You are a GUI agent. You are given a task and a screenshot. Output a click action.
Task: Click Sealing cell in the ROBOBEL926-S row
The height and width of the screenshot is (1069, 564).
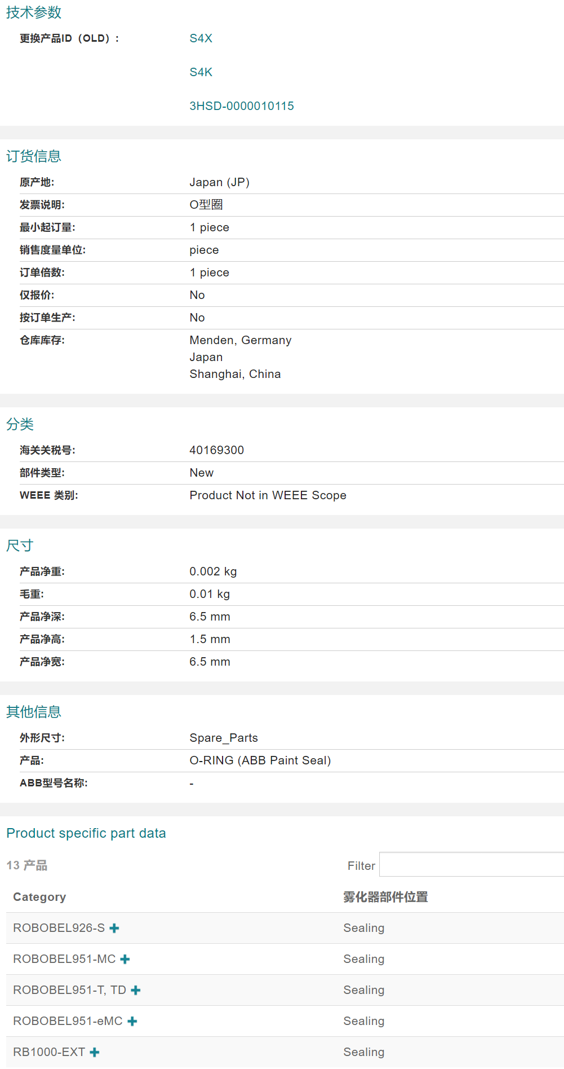363,928
